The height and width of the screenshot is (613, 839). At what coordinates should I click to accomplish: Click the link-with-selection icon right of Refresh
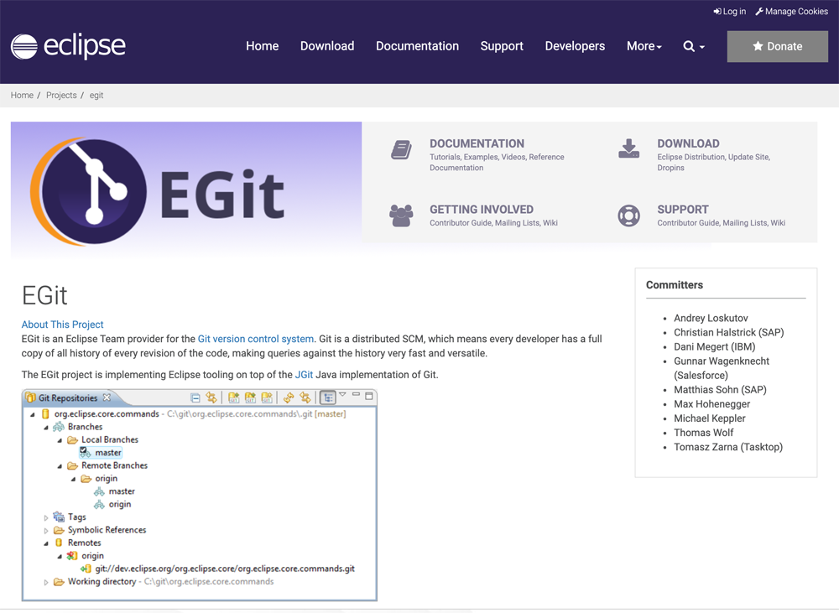305,397
